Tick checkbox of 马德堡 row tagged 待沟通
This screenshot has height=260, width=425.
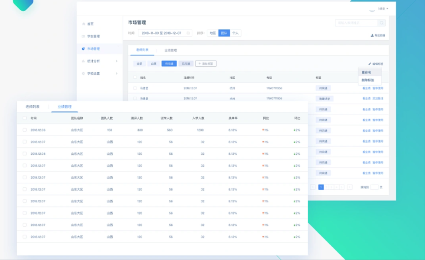135,88
